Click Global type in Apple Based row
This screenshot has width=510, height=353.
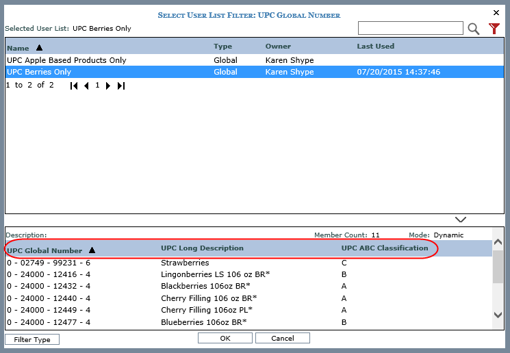point(225,60)
